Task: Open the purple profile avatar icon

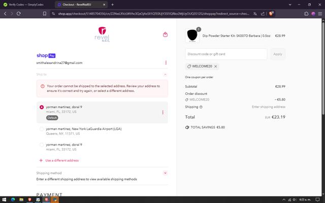Action: point(313,14)
